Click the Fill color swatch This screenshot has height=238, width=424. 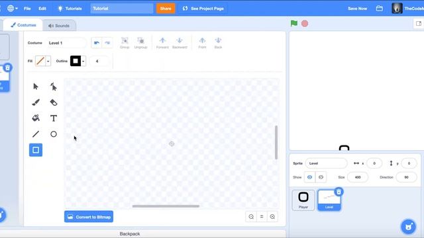(x=40, y=61)
